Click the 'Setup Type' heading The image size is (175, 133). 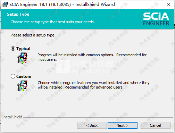point(18,14)
